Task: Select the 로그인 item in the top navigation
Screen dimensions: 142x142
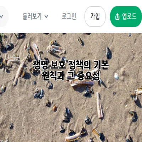Action: 69,16
